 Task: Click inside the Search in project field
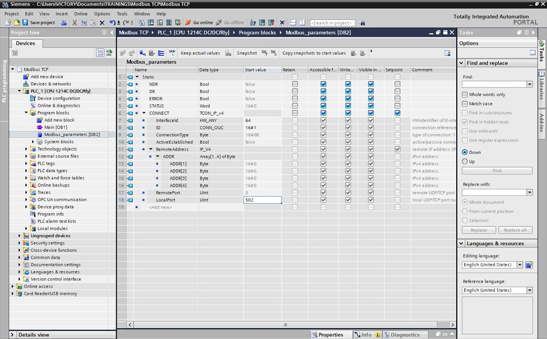pos(333,23)
